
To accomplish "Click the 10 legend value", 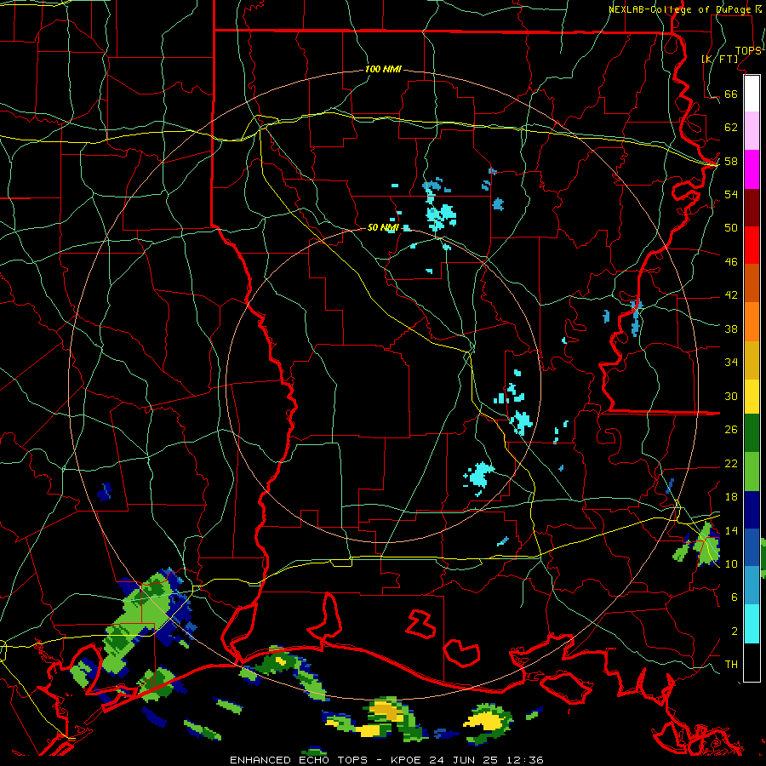I will (x=731, y=564).
